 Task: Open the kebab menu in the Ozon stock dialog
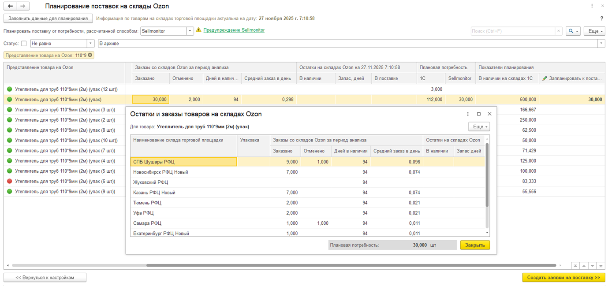click(468, 114)
